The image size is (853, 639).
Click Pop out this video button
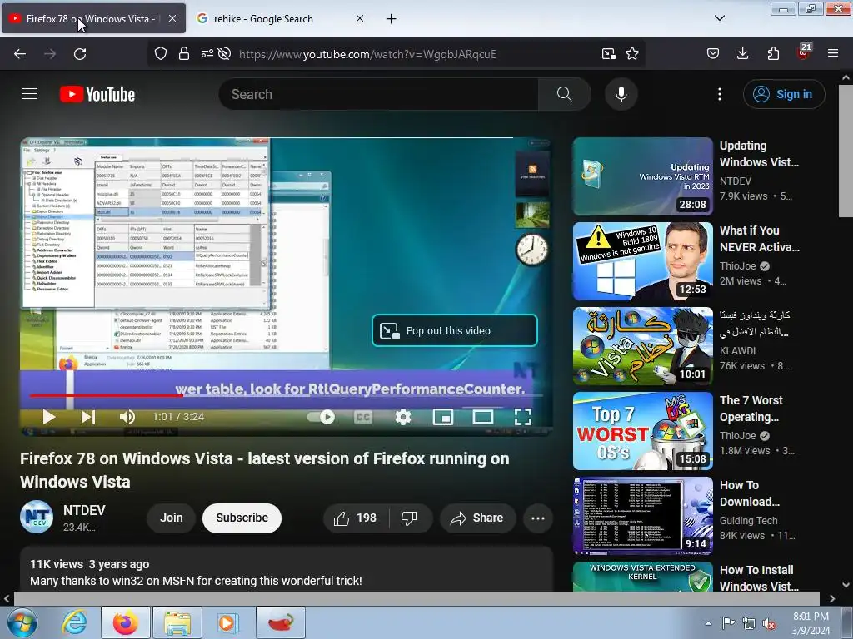coord(455,330)
